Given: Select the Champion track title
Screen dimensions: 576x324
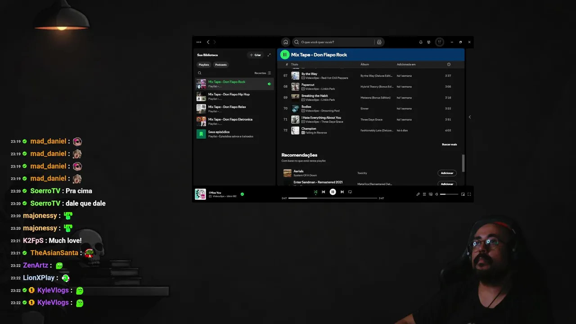Looking at the screenshot, I should pos(309,129).
